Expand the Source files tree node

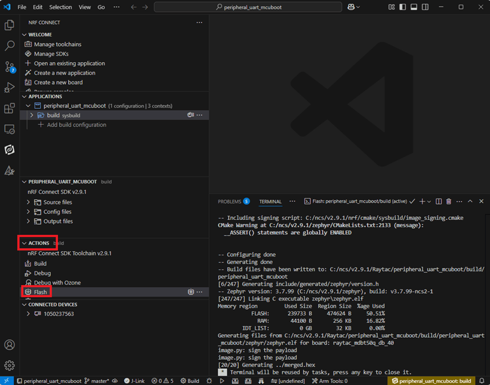click(29, 202)
